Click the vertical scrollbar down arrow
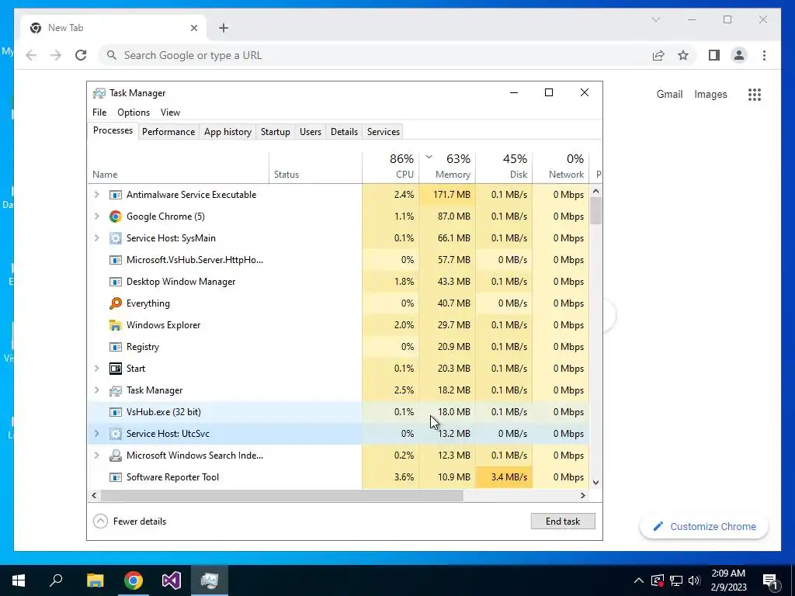The width and height of the screenshot is (795, 596). [596, 483]
